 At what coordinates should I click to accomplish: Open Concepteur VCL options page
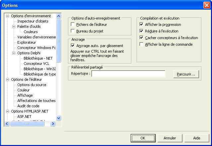point(36,64)
